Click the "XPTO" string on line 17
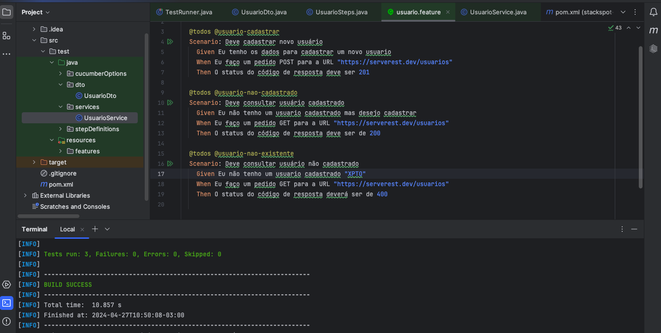Image resolution: width=661 pixels, height=333 pixels. [355, 174]
